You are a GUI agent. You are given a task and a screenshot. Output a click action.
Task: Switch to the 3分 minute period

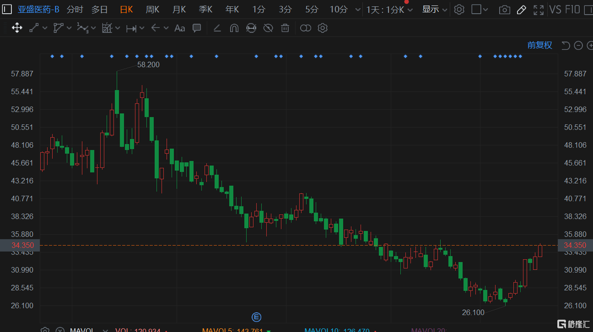point(285,9)
